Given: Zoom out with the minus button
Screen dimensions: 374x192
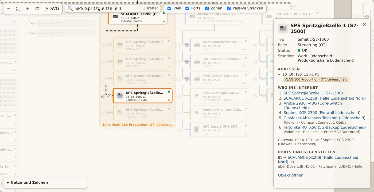Looking at the screenshot, I should [9, 9].
